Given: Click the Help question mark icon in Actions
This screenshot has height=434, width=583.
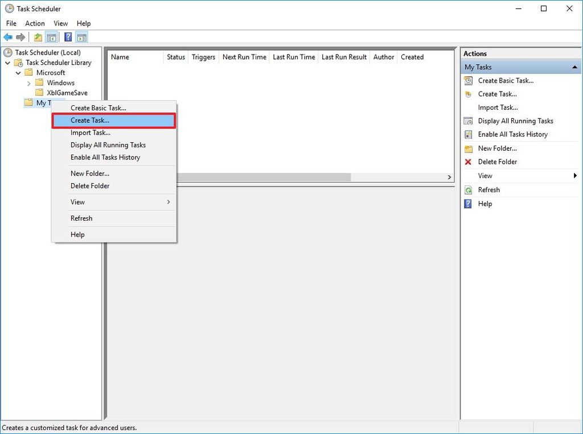Looking at the screenshot, I should [x=469, y=204].
